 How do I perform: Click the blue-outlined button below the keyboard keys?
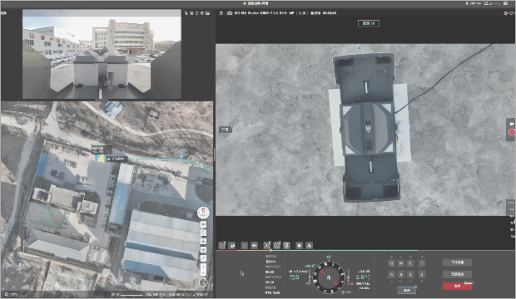tap(407, 290)
